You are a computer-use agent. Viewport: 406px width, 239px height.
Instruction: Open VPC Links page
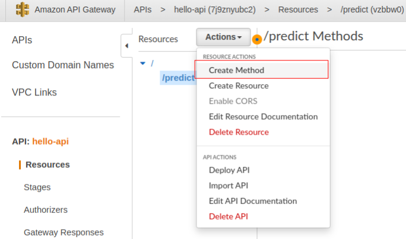click(34, 93)
